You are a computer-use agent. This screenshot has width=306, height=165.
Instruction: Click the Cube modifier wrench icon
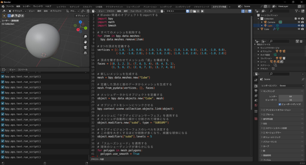click(x=274, y=29)
